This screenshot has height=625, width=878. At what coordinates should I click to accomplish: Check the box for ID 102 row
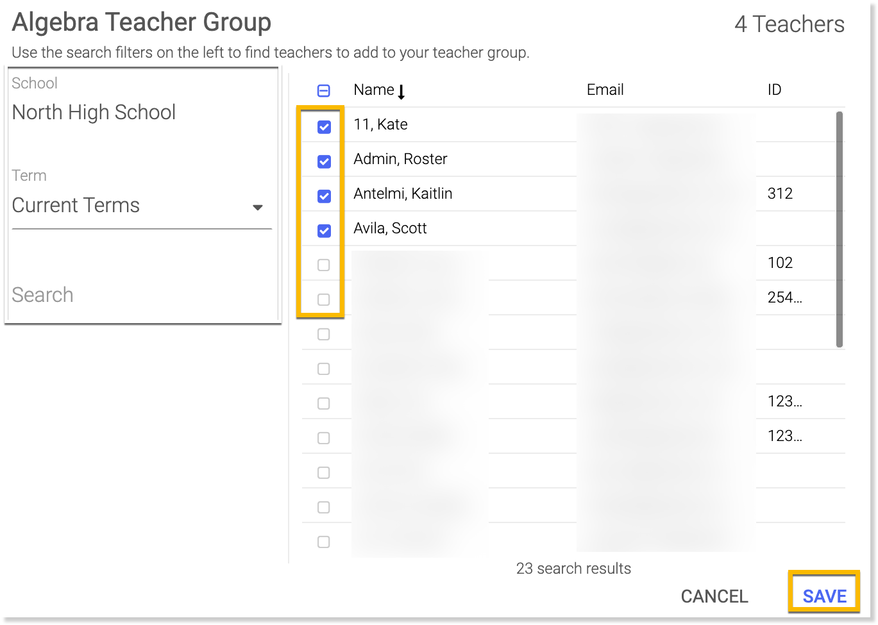(324, 265)
